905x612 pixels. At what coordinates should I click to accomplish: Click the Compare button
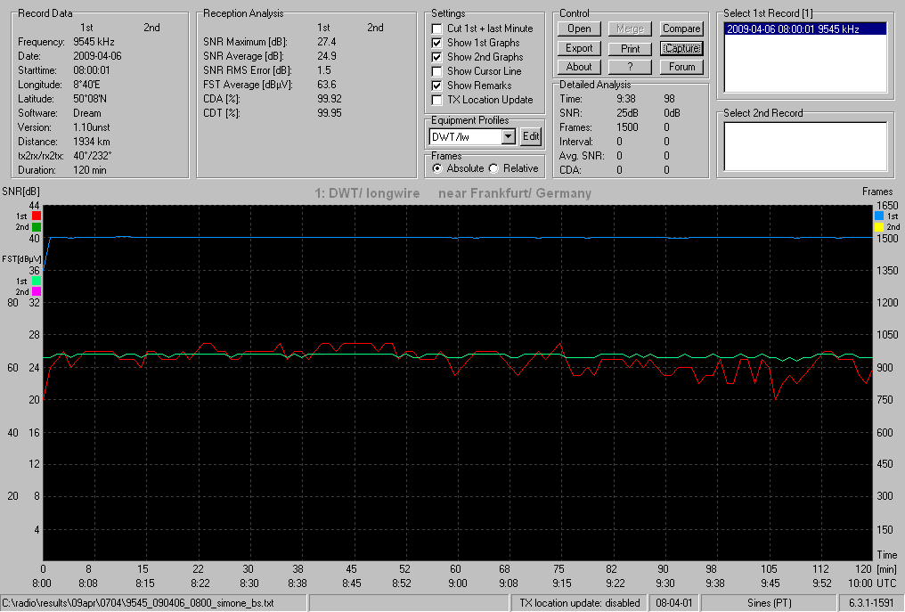click(681, 29)
